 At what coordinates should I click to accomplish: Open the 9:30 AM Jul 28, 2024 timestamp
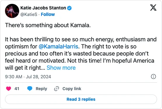click(28, 77)
